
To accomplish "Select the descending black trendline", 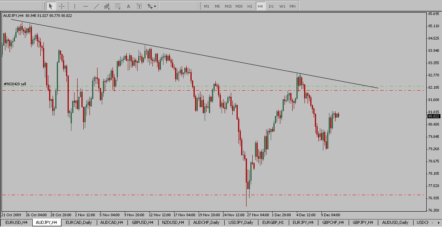I will [192, 54].
